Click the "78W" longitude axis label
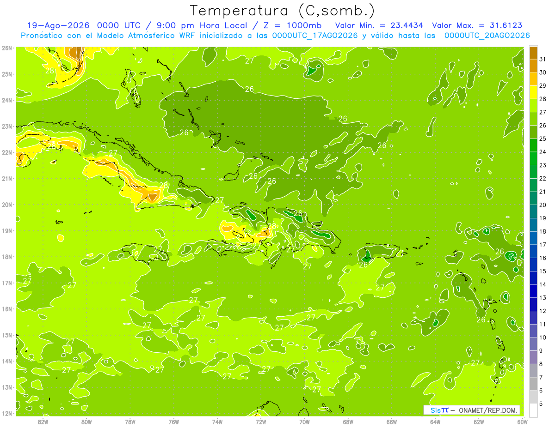Screen dimensions: 555x428 point(130,421)
